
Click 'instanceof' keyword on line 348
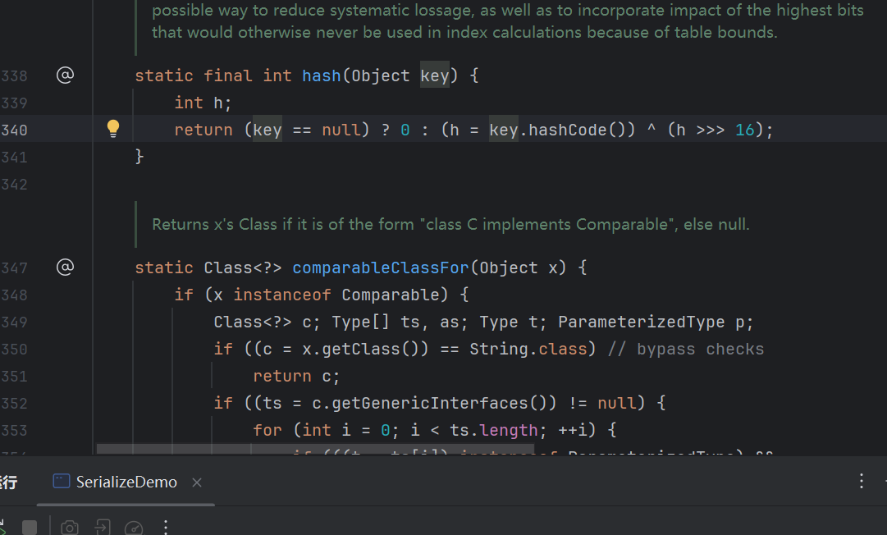(x=282, y=295)
